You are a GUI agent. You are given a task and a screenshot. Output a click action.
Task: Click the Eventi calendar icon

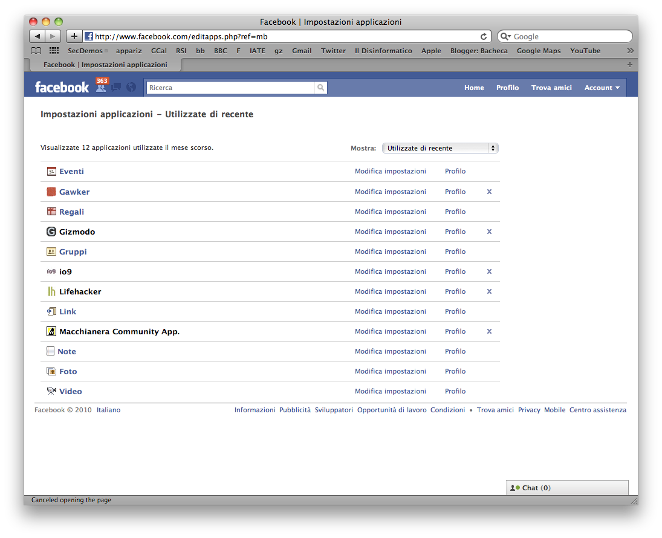pyautogui.click(x=51, y=172)
